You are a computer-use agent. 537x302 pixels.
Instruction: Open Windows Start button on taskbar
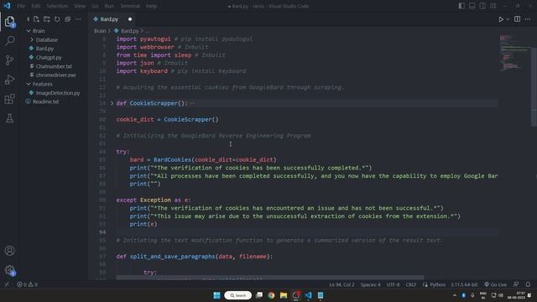coord(216,295)
